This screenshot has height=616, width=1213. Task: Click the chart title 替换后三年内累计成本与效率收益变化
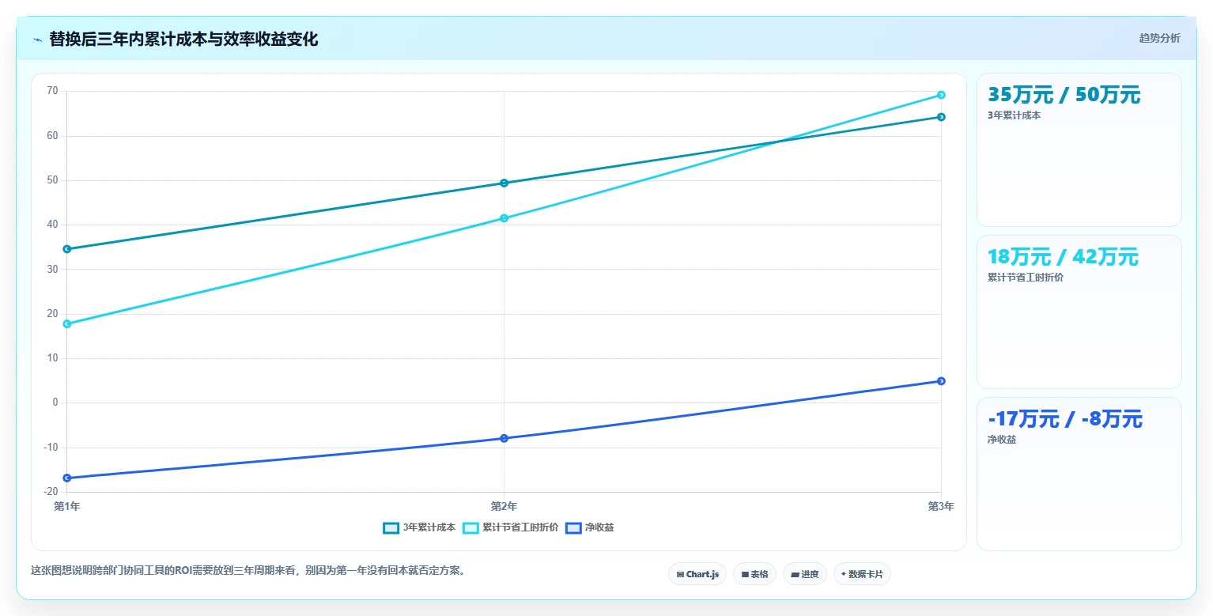click(x=183, y=39)
